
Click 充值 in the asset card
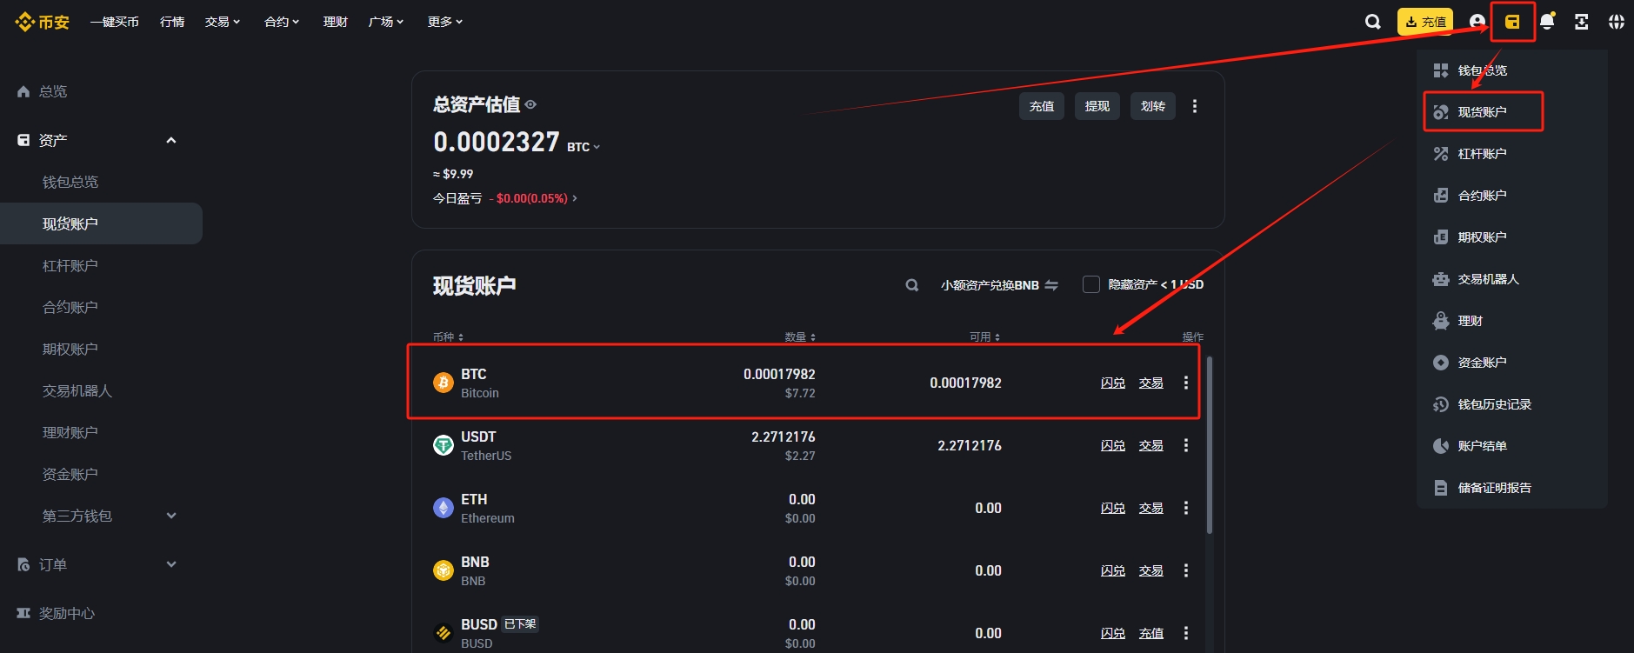(x=1042, y=106)
